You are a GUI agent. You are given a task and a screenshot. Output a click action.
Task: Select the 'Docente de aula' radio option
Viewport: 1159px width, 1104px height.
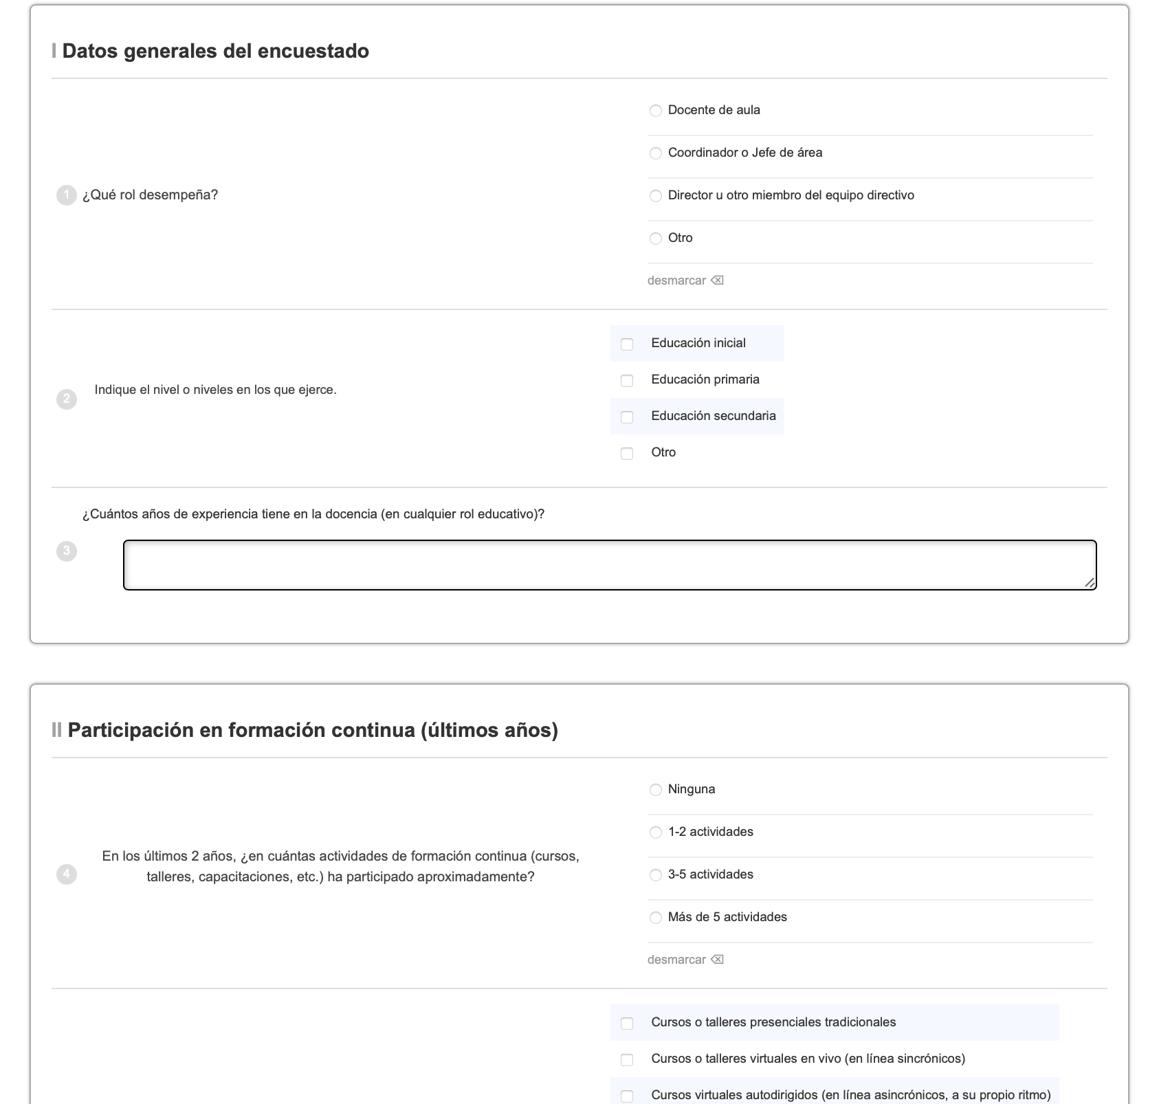click(x=656, y=111)
